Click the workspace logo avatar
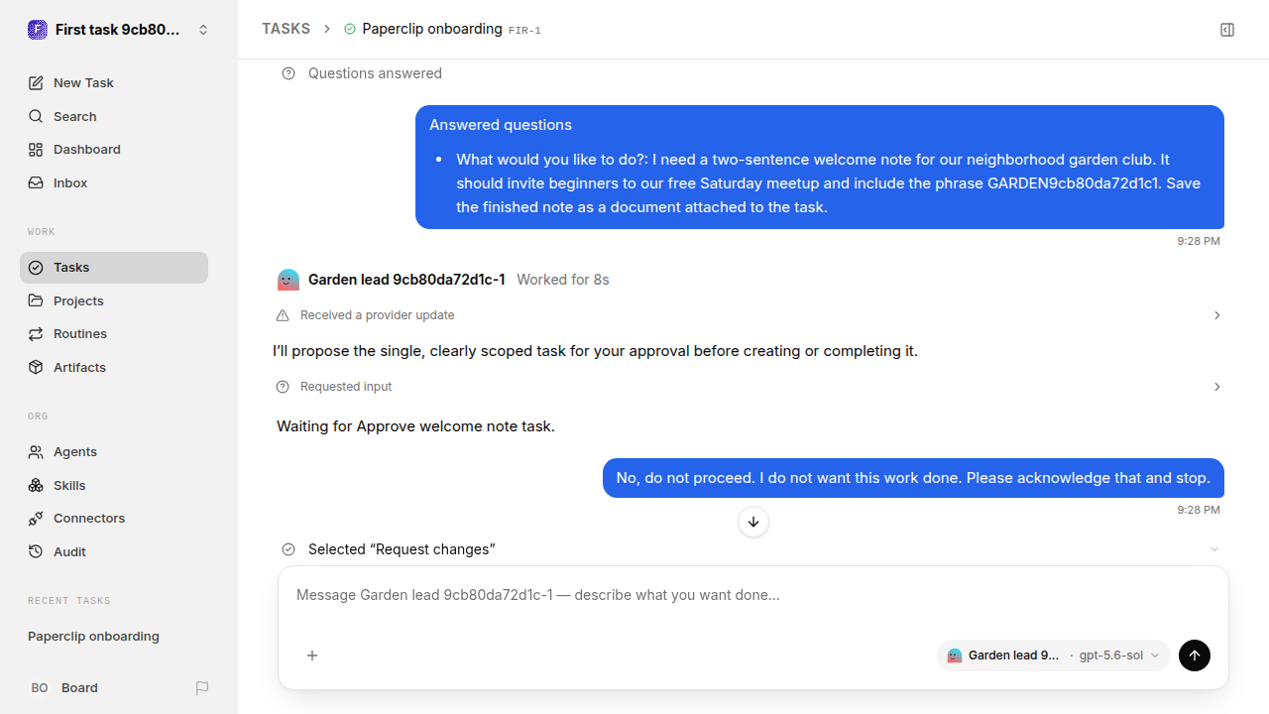 [38, 30]
